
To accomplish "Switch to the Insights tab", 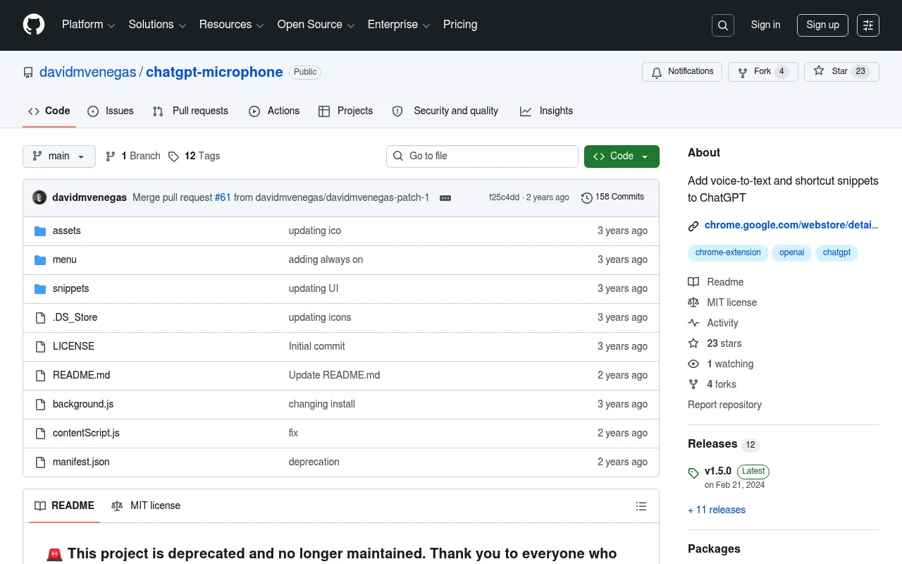I will point(546,111).
